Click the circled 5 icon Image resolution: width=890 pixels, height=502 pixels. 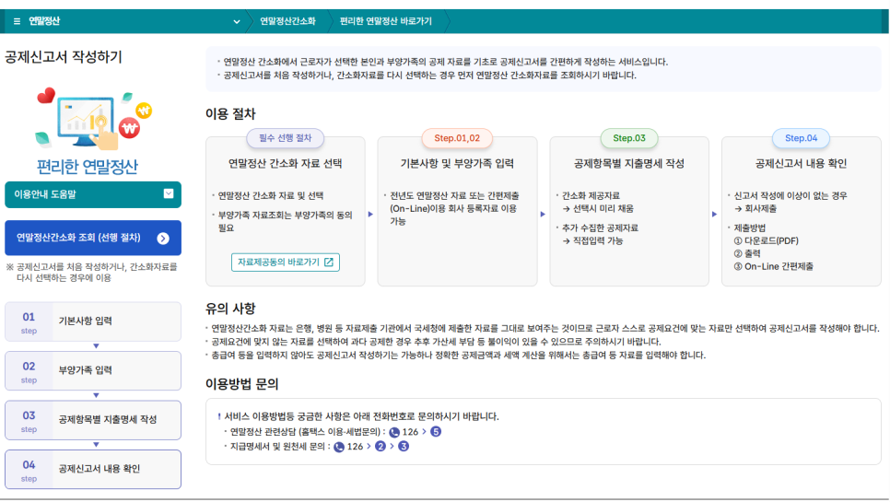tap(436, 432)
